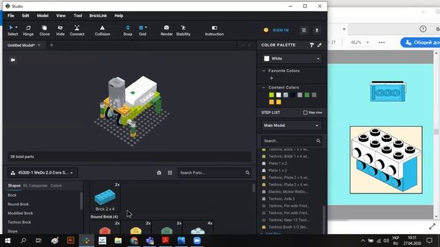Select Technic, Axle 3 step item
Screen dimensions: 440x247
281,198
